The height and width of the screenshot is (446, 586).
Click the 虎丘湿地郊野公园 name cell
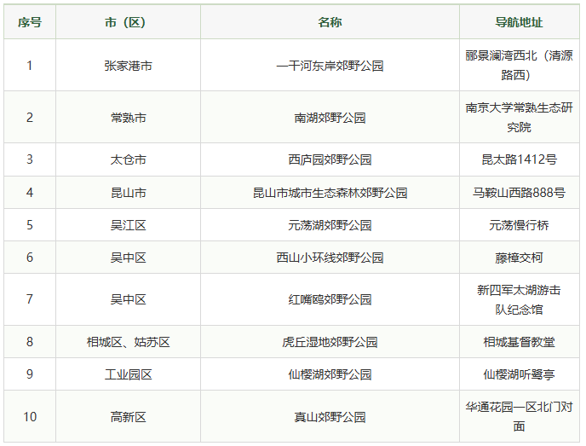coord(330,342)
